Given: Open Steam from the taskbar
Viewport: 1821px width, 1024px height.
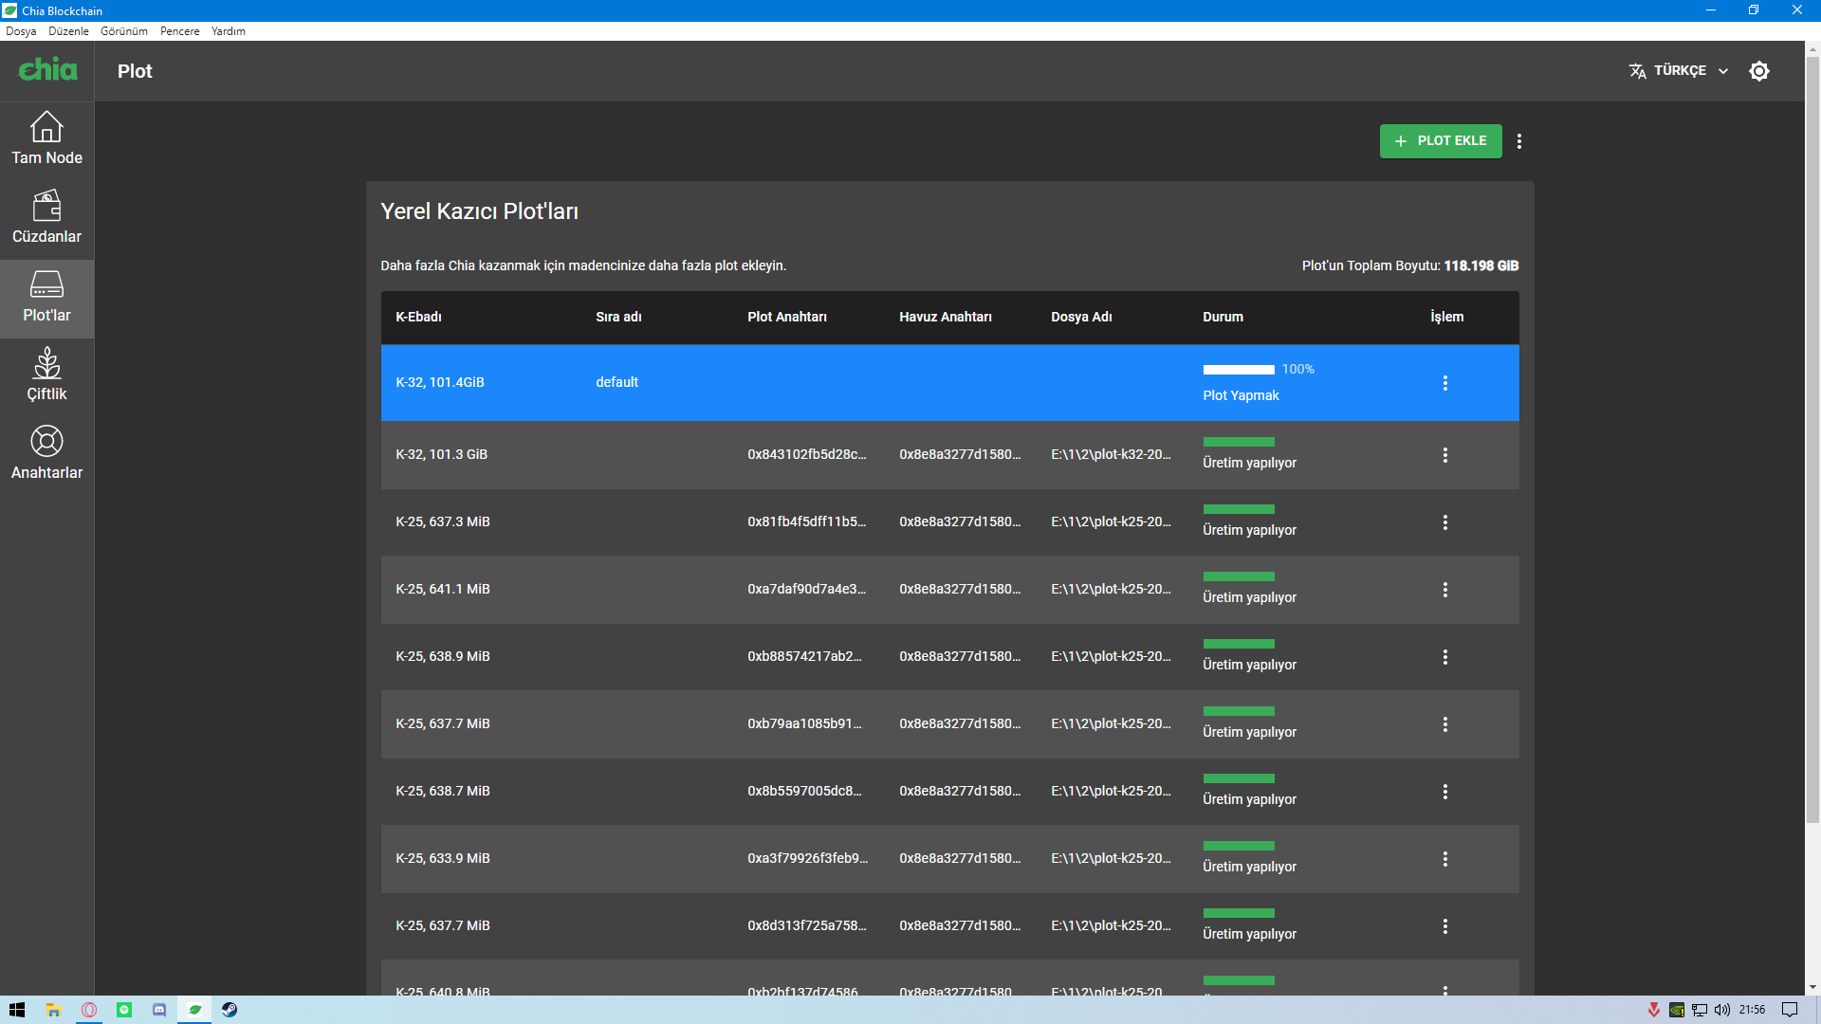Looking at the screenshot, I should point(230,1010).
